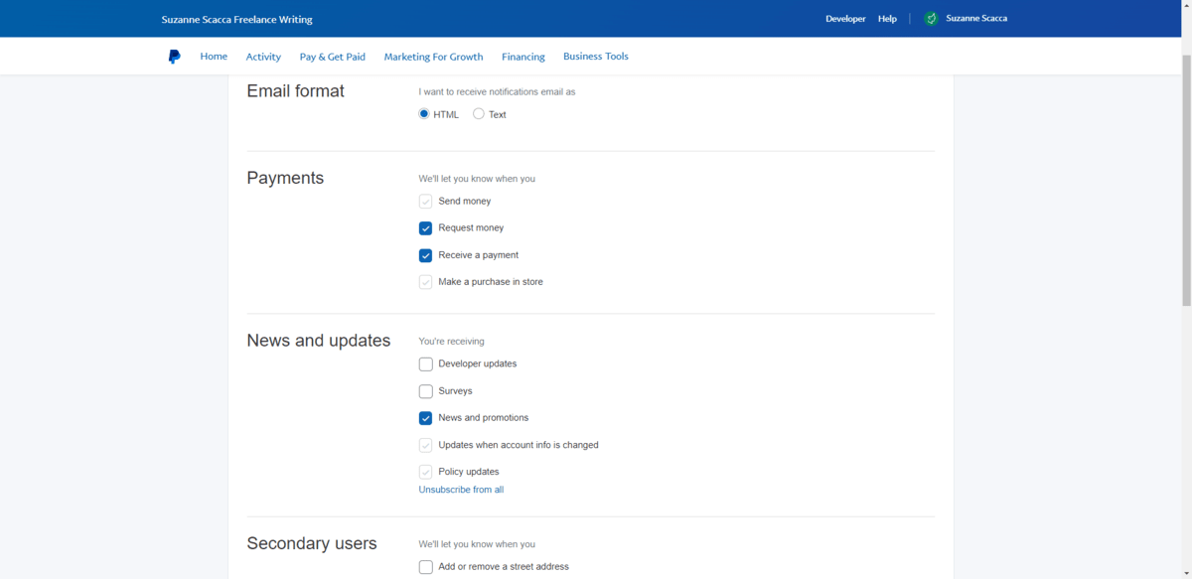The image size is (1192, 579).
Task: Open the Financing menu
Action: (x=523, y=57)
